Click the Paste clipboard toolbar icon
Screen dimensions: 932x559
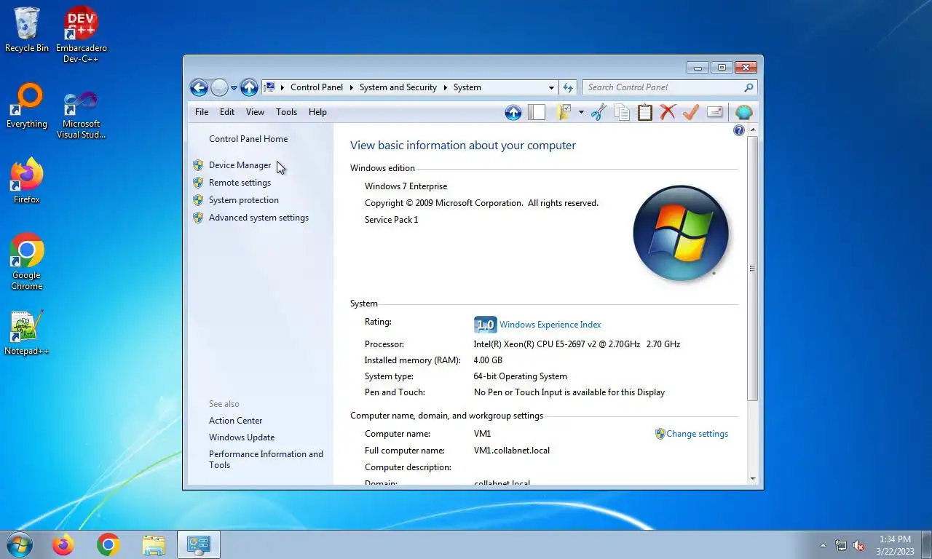tap(645, 112)
